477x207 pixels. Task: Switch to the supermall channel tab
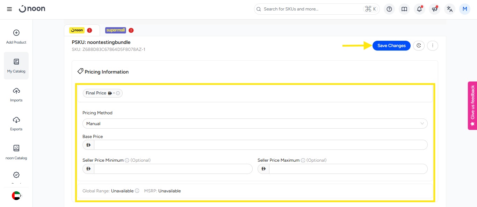119,30
